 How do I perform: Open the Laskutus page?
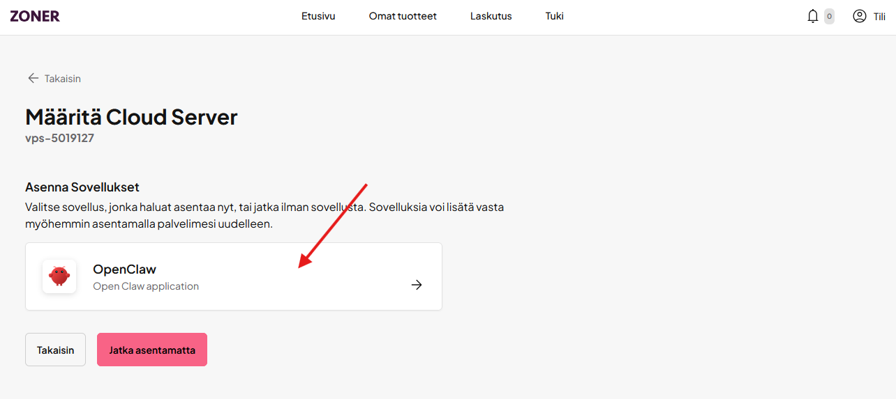point(491,16)
